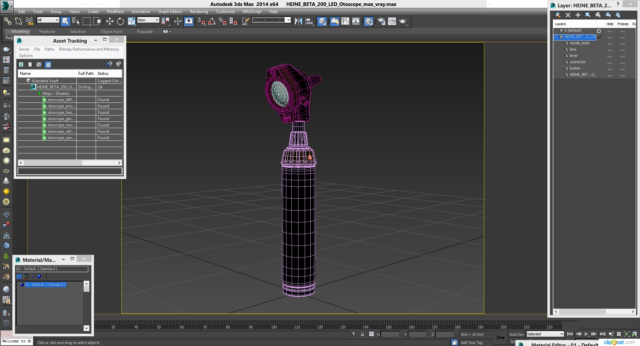
Task: Toggle the 3D Snaps button
Action: (x=201, y=21)
